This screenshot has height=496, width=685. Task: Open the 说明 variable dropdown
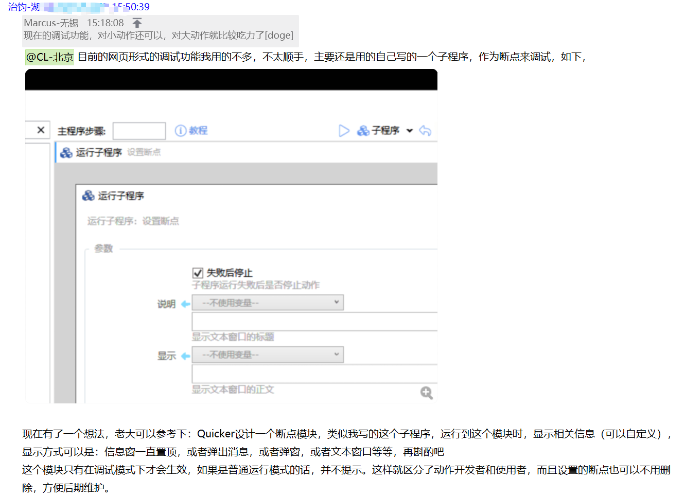(x=268, y=303)
